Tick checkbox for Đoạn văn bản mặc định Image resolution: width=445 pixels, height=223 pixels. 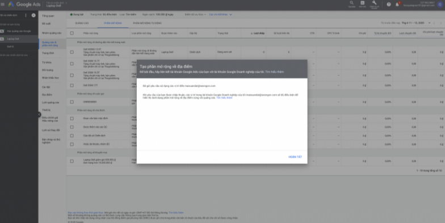click(72, 119)
